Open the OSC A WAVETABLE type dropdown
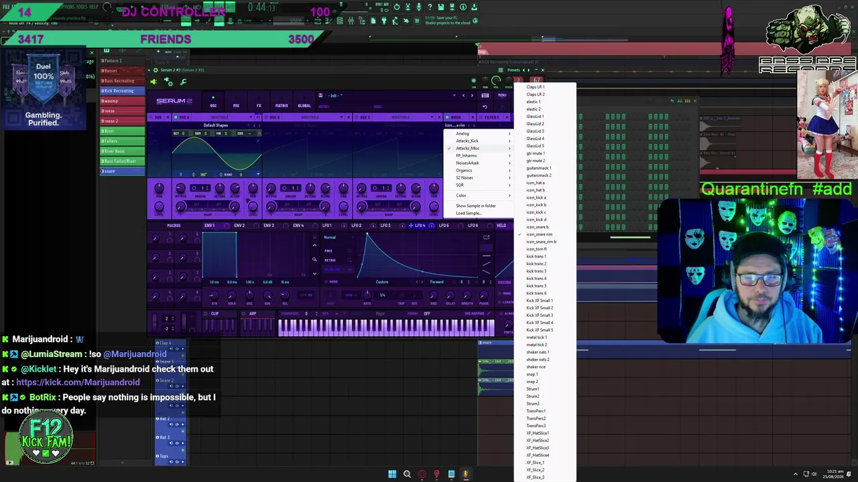 tap(221, 117)
